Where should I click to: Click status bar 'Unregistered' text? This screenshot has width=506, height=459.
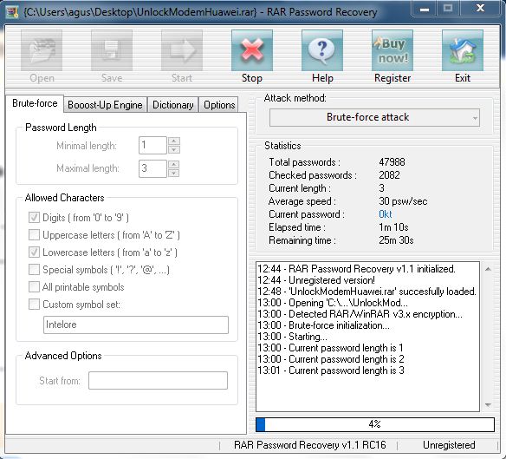pyautogui.click(x=449, y=445)
